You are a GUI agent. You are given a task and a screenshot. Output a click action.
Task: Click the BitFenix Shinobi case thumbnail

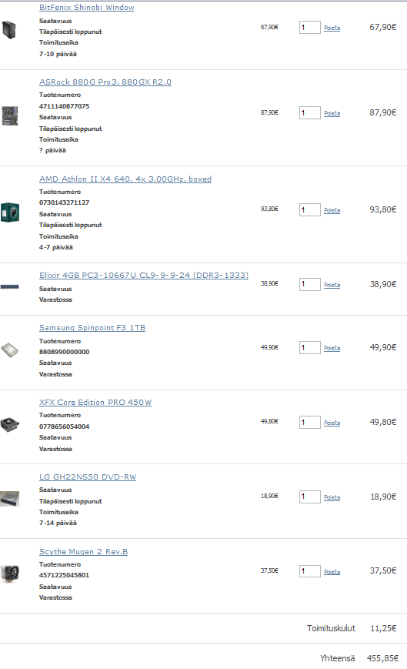point(9,30)
